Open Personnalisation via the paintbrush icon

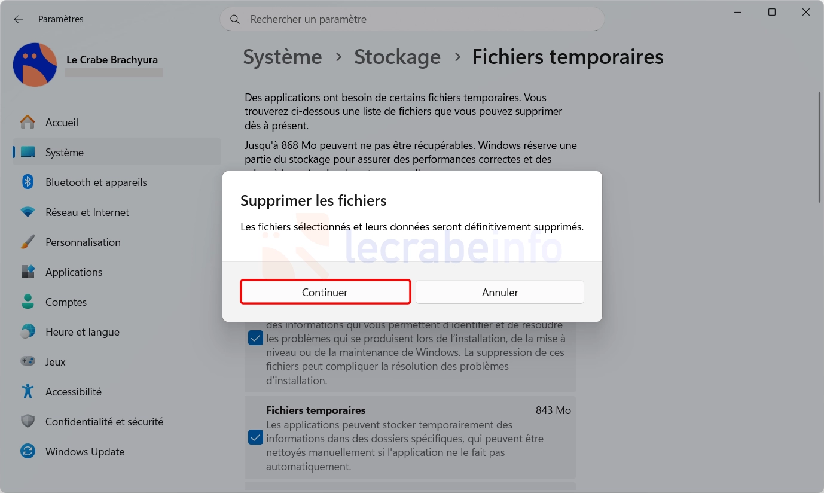tap(28, 242)
